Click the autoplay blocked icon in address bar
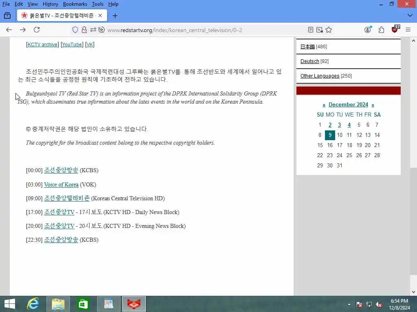 (101, 30)
